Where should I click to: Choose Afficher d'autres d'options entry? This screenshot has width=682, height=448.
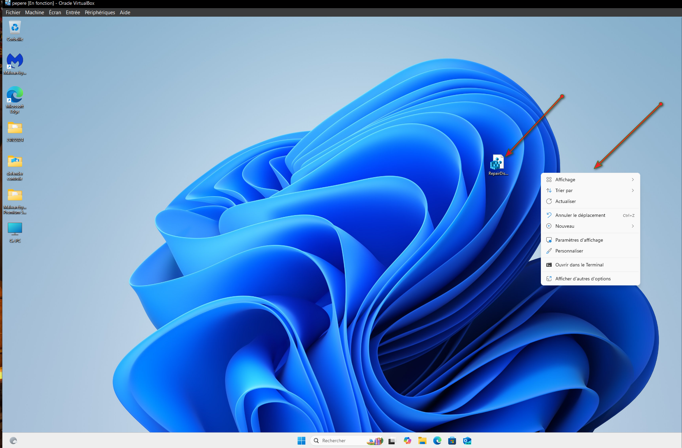pos(590,279)
